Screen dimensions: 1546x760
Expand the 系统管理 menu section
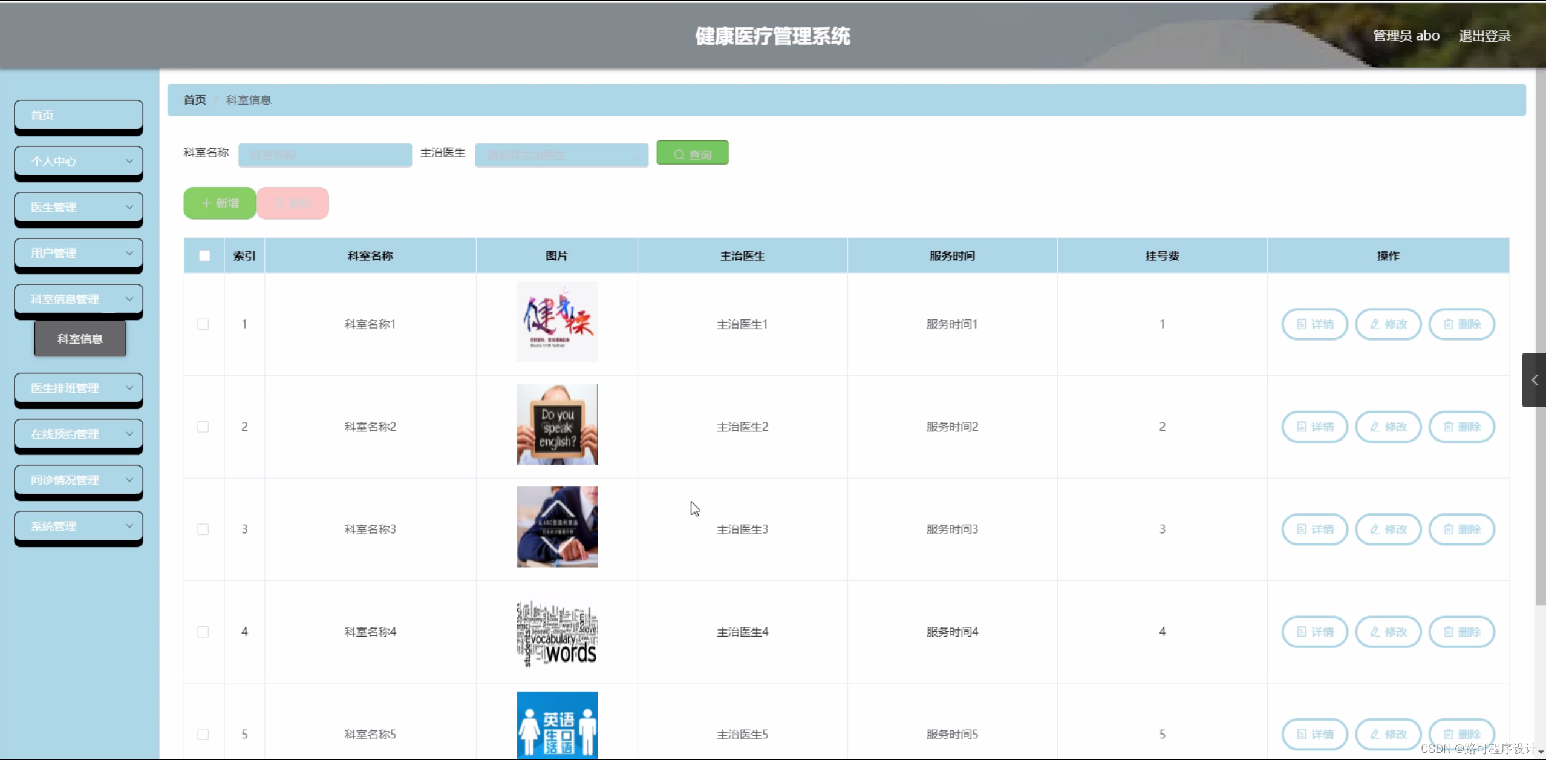pyautogui.click(x=77, y=525)
